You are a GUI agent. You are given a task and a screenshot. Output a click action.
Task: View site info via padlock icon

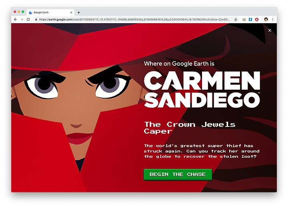(x=36, y=20)
